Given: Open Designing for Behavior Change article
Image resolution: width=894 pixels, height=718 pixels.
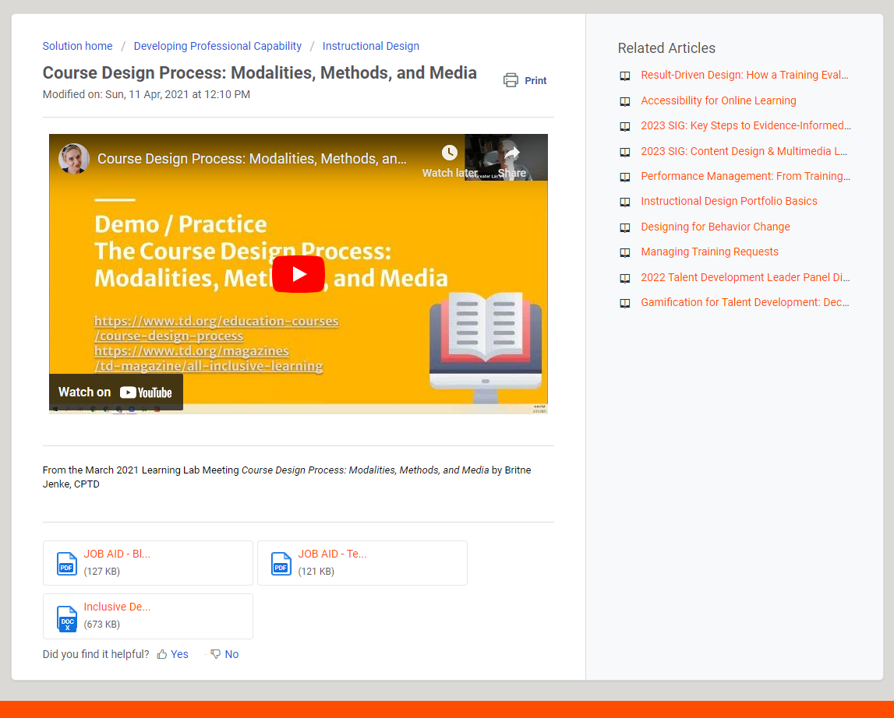Looking at the screenshot, I should coord(715,227).
